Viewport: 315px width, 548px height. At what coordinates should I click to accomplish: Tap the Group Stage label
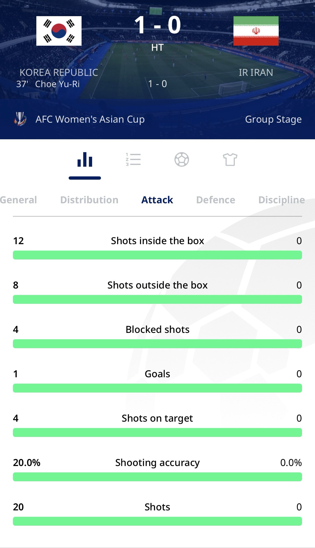[273, 119]
